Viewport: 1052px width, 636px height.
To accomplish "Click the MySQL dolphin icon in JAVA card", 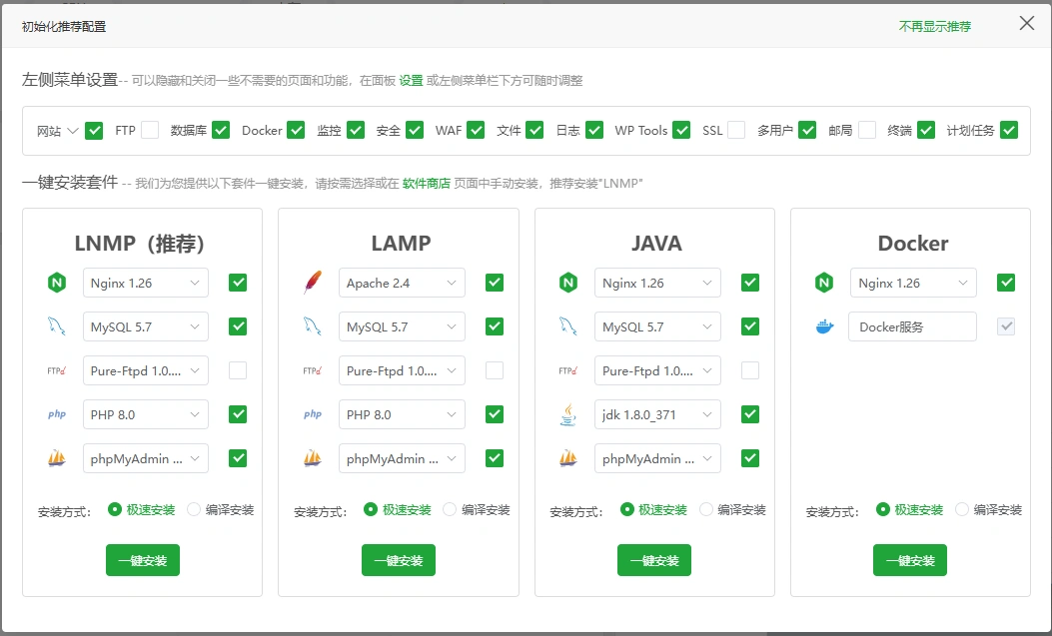I will pos(568,327).
